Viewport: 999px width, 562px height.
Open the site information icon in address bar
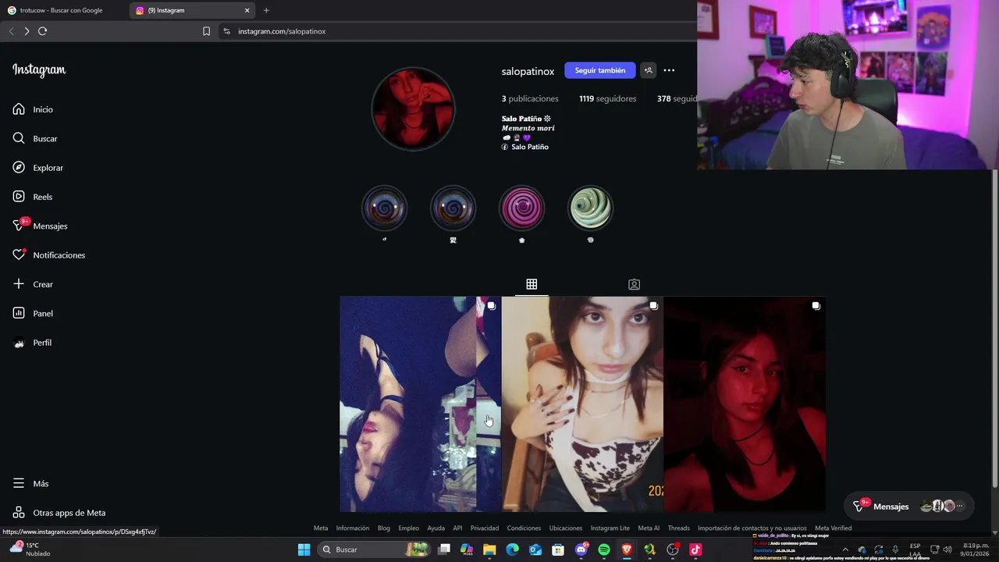click(226, 31)
